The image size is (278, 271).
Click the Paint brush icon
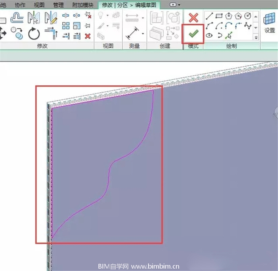100,26
